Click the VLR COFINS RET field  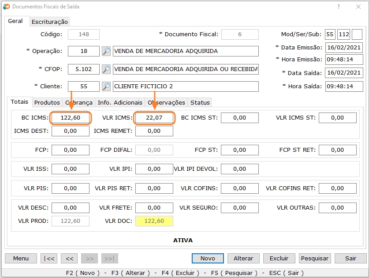pos(338,188)
